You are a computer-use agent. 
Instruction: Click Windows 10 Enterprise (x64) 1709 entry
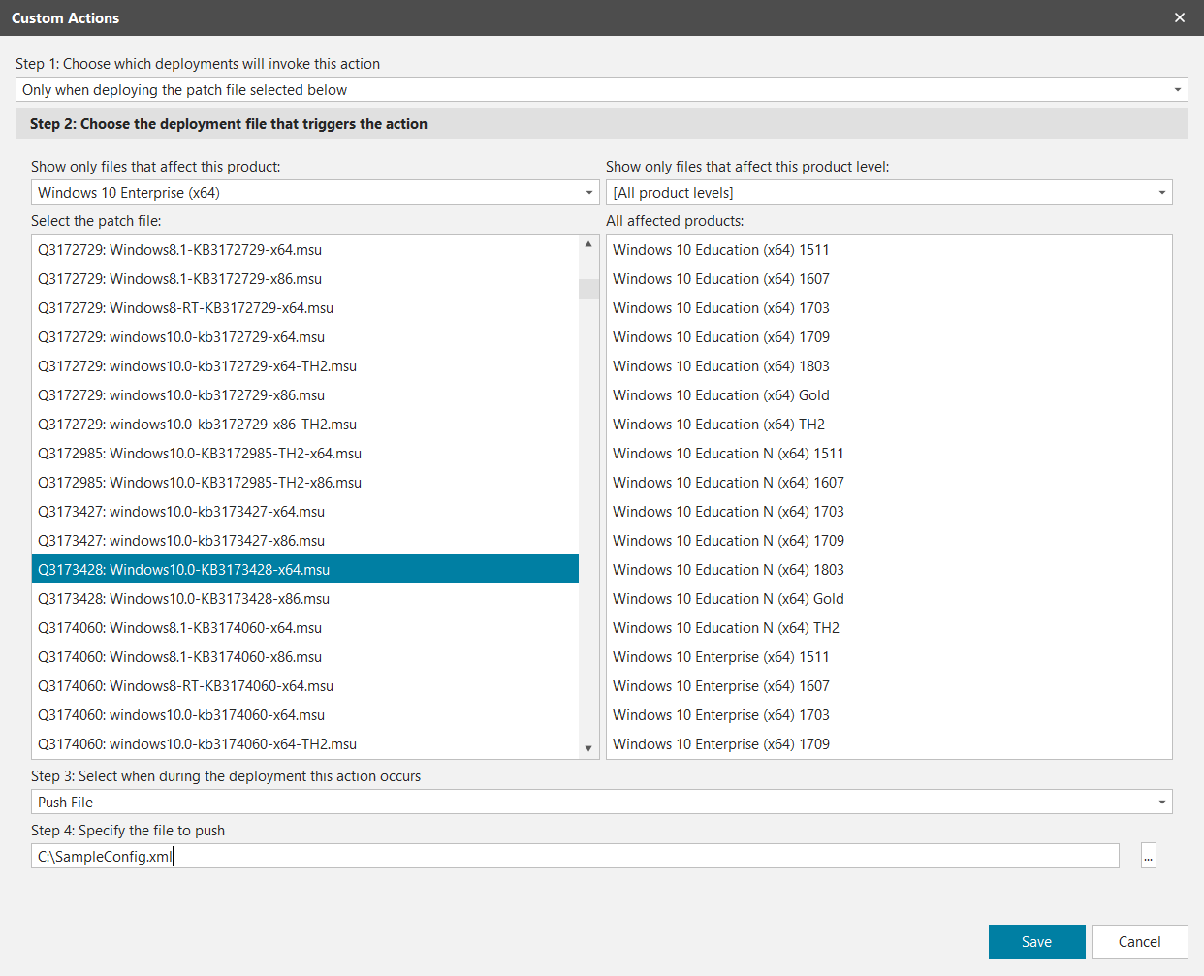(x=889, y=744)
